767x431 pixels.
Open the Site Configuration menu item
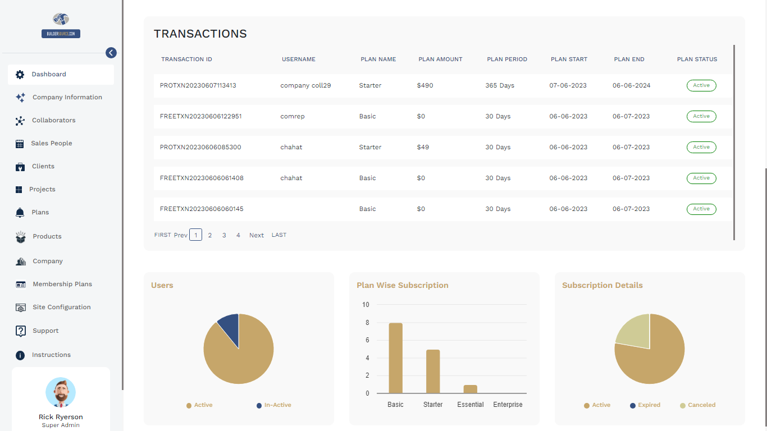tap(61, 308)
